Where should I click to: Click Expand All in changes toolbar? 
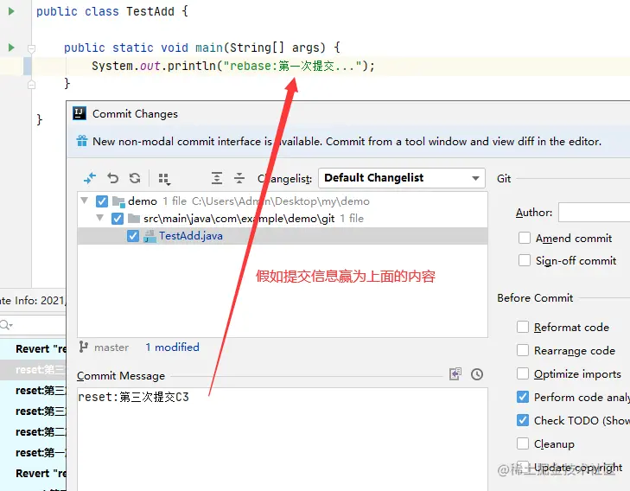pos(217,178)
